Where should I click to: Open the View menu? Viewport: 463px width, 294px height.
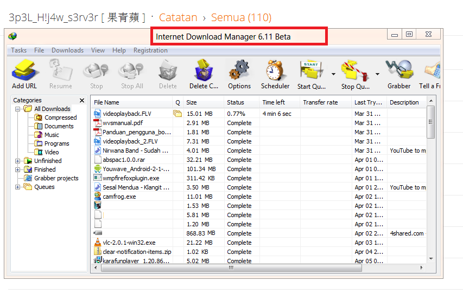pos(98,50)
